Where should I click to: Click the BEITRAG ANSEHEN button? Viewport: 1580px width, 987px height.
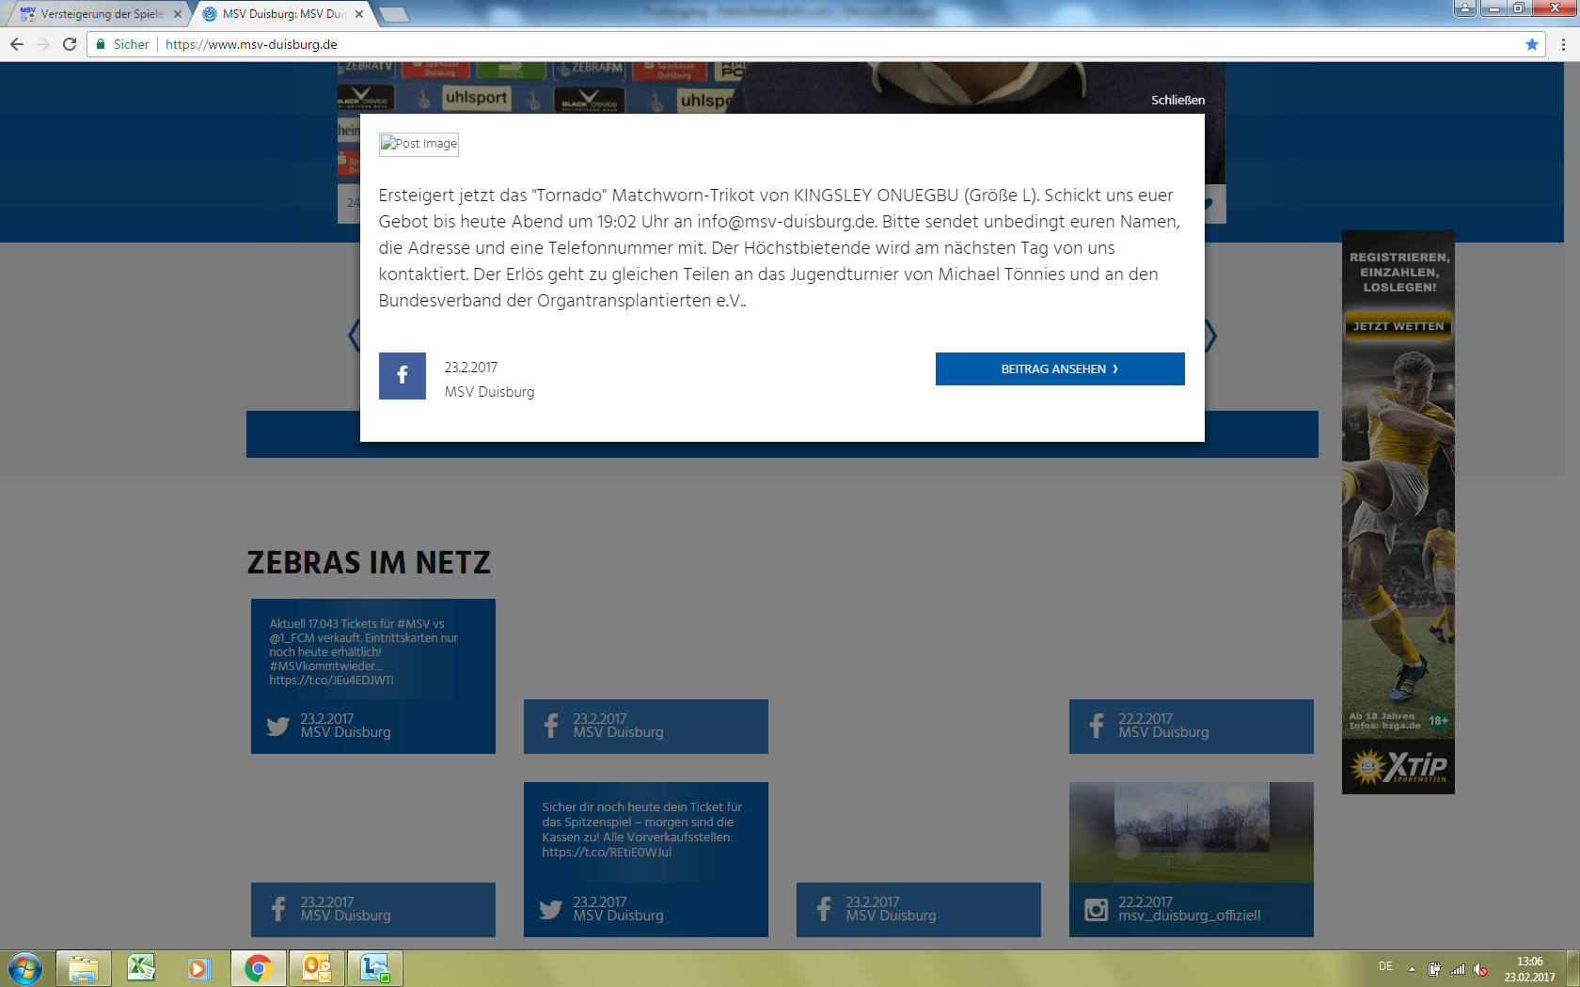[1060, 368]
